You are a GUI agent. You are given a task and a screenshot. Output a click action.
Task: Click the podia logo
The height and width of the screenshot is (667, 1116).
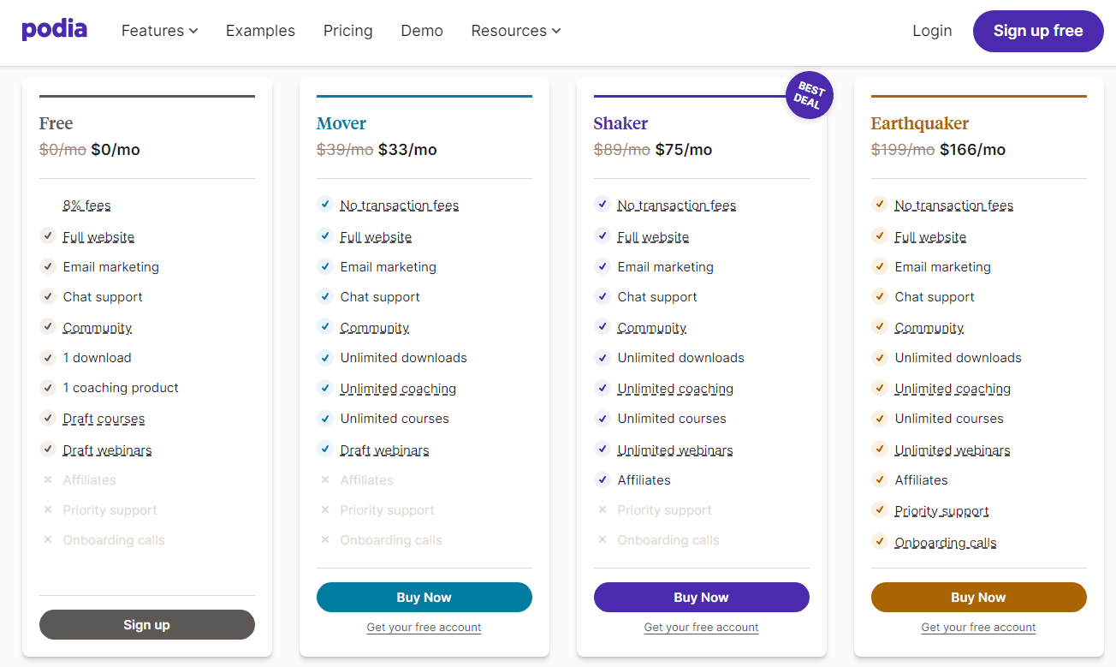pyautogui.click(x=55, y=29)
